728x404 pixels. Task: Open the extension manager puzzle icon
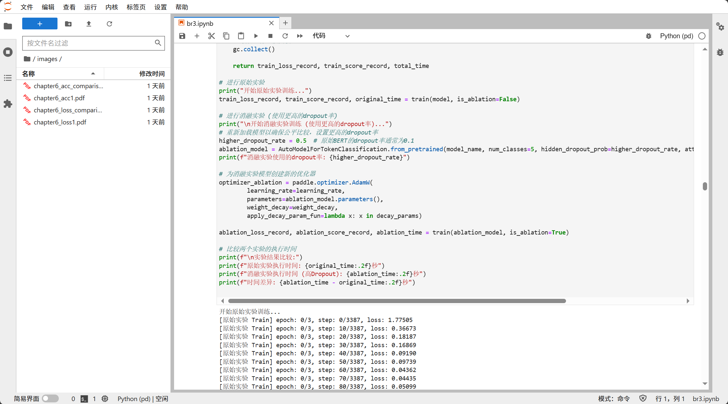[8, 104]
